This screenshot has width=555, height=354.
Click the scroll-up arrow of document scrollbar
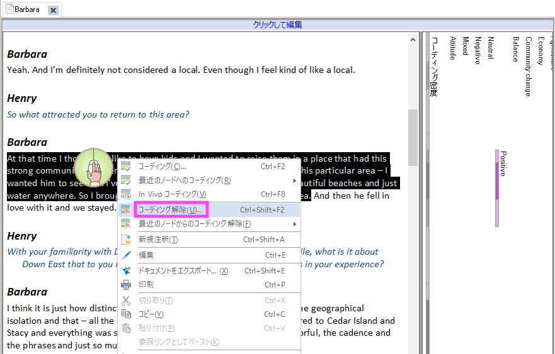click(x=413, y=40)
